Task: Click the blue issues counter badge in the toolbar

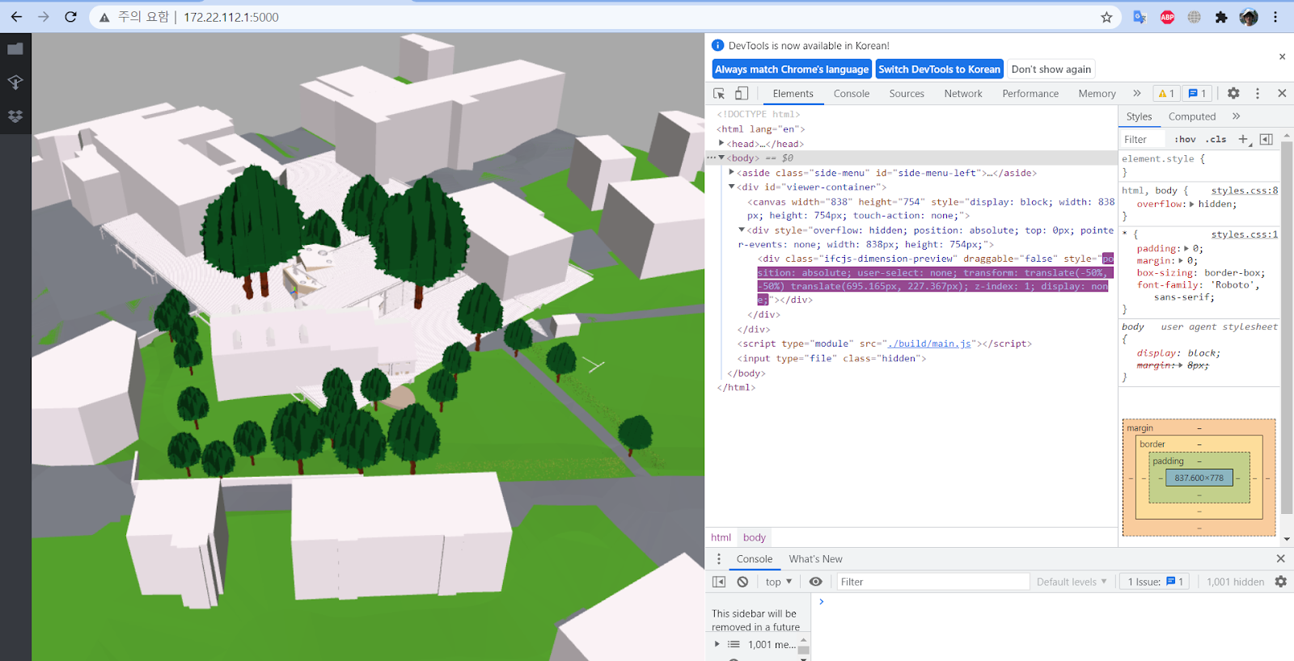Action: (1198, 94)
